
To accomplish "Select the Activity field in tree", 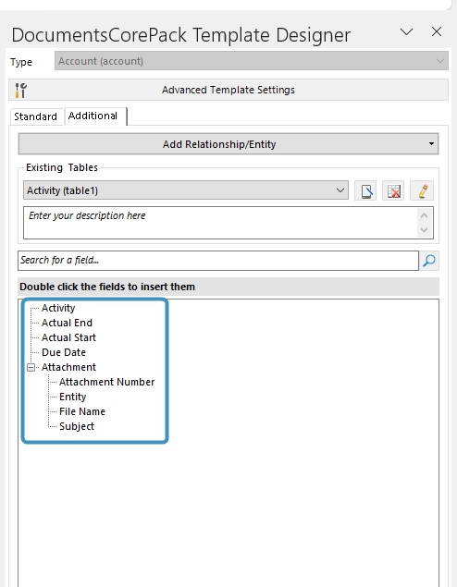I will tap(58, 308).
